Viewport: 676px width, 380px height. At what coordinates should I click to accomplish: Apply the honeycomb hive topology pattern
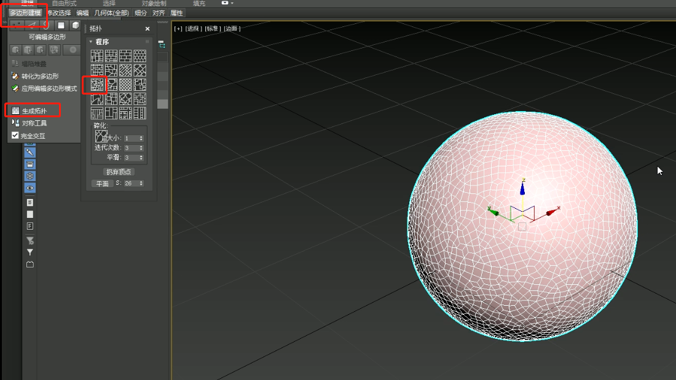(x=140, y=56)
